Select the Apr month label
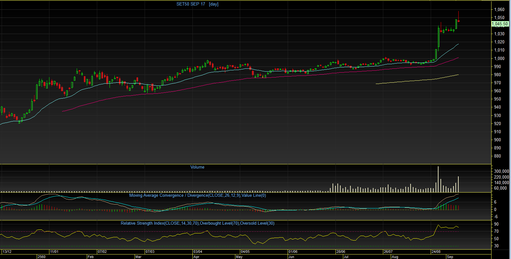The width and height of the screenshot is (511, 259). [196, 257]
